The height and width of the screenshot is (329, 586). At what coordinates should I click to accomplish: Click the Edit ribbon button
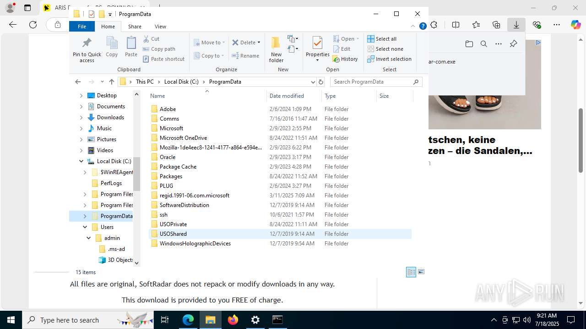342,49
